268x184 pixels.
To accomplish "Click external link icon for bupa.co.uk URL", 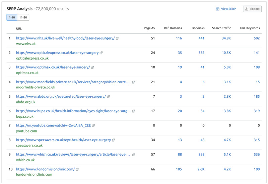I will click(133, 111).
